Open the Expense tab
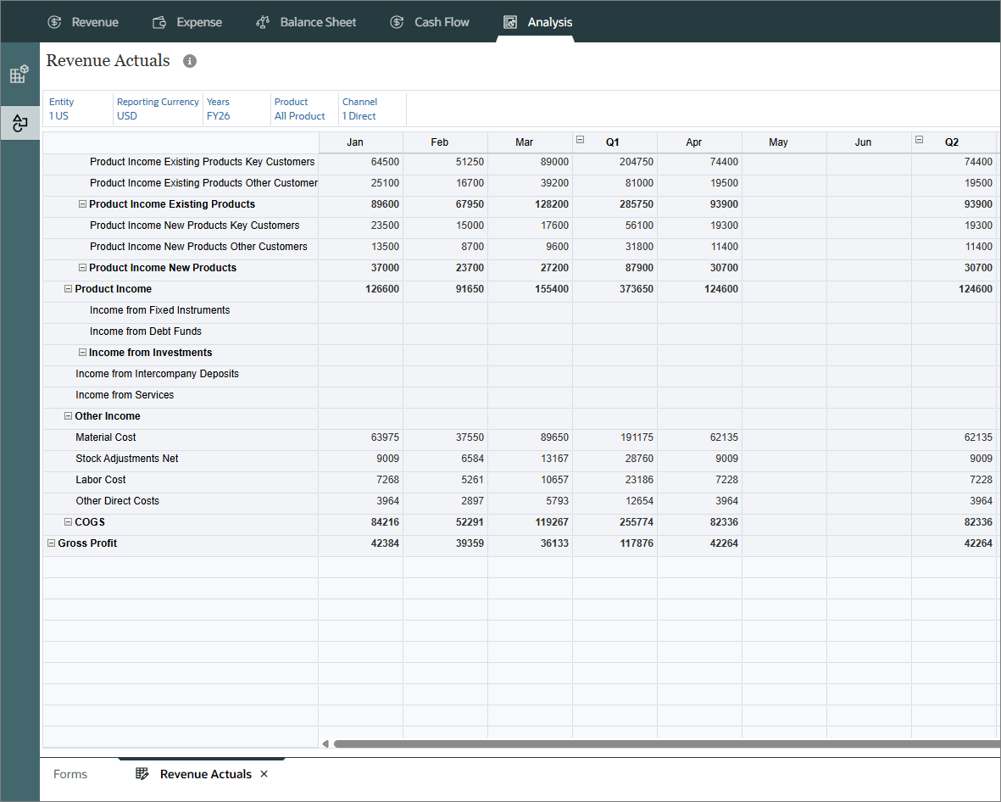 pos(187,22)
